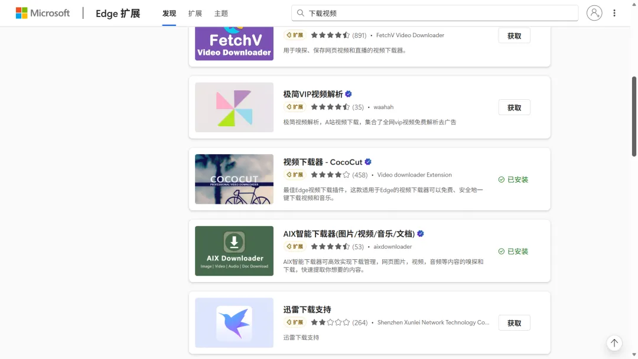Open the AIX Downloader green thumbnail
638x359 pixels.
pyautogui.click(x=234, y=251)
